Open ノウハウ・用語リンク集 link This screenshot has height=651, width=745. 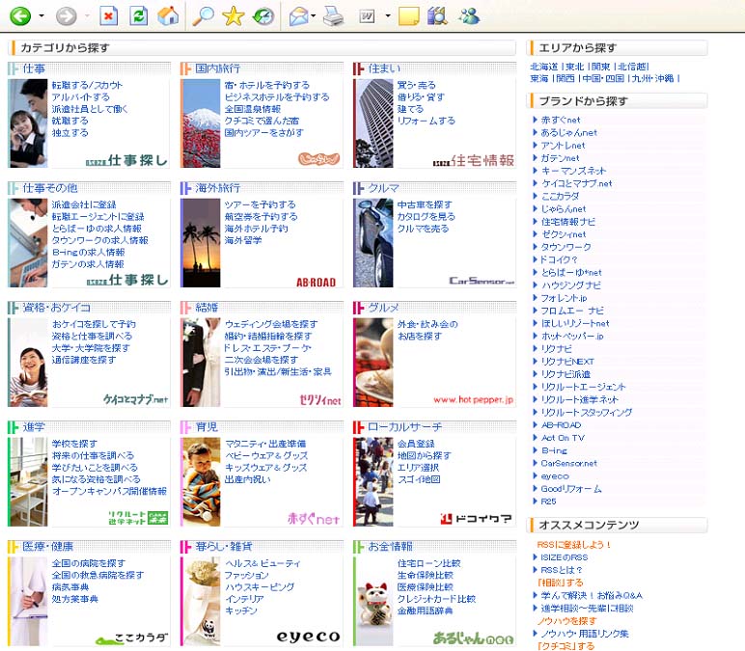[585, 634]
